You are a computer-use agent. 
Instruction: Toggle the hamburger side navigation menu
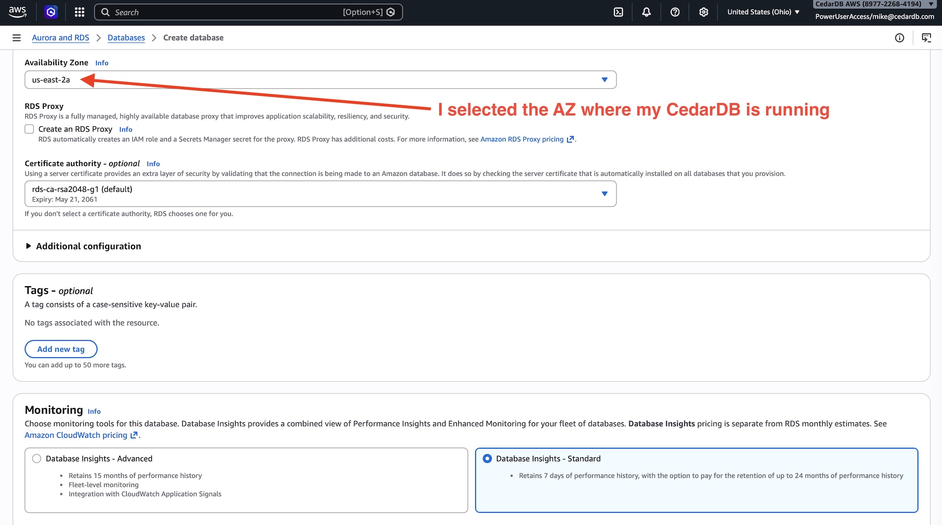[x=16, y=38]
